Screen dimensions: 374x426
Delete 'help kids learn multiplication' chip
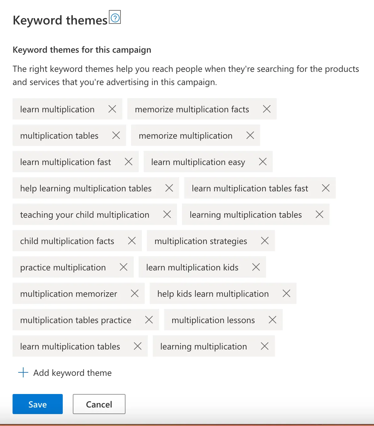tap(286, 293)
